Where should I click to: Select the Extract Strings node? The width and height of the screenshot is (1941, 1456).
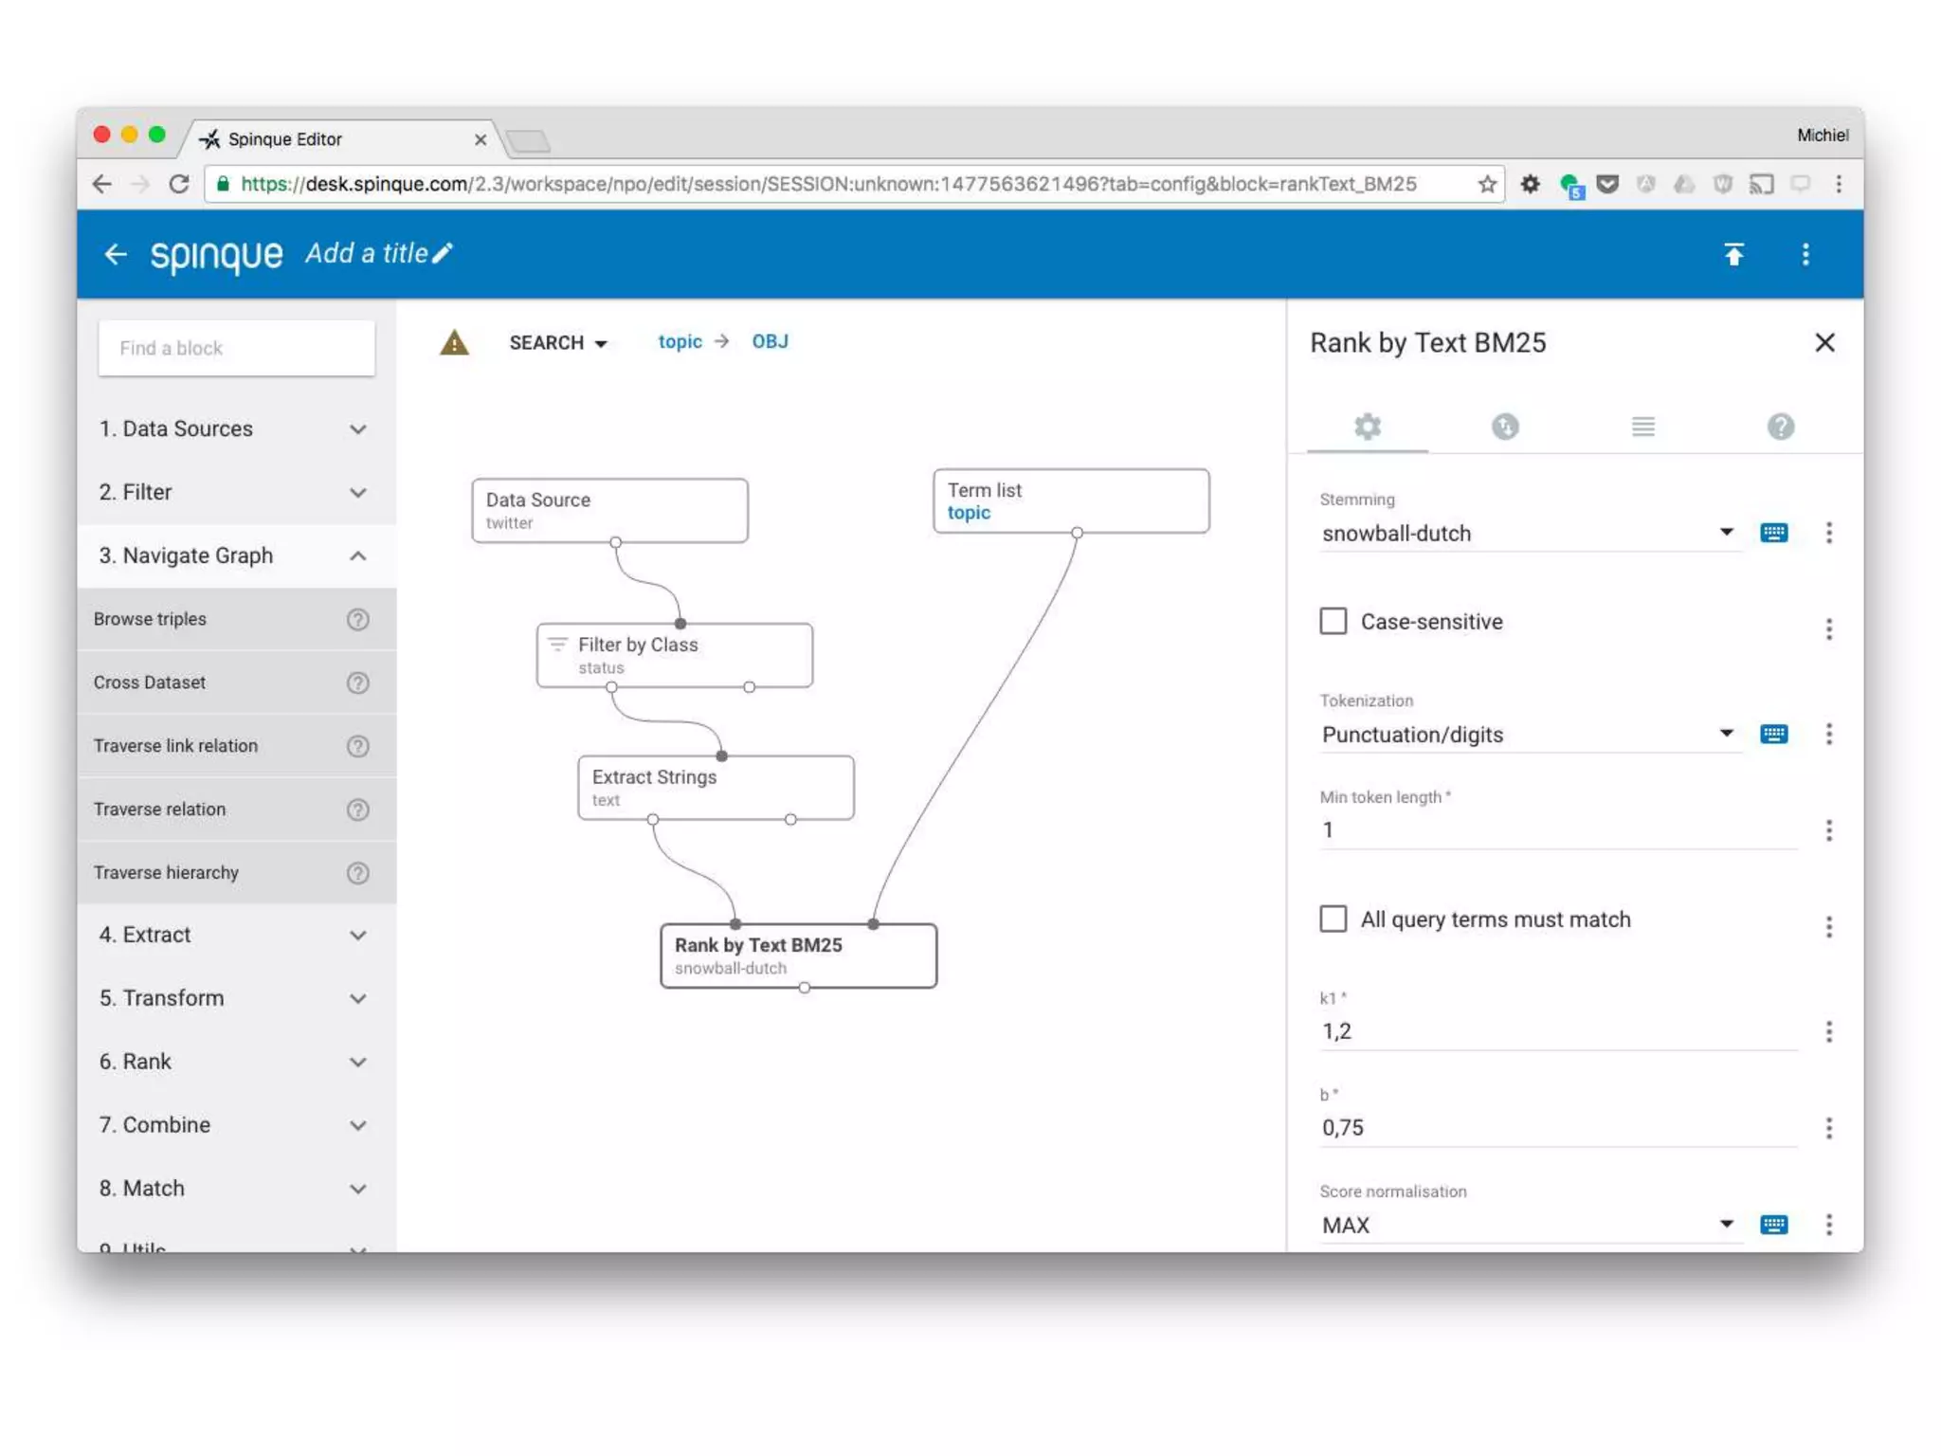point(716,787)
